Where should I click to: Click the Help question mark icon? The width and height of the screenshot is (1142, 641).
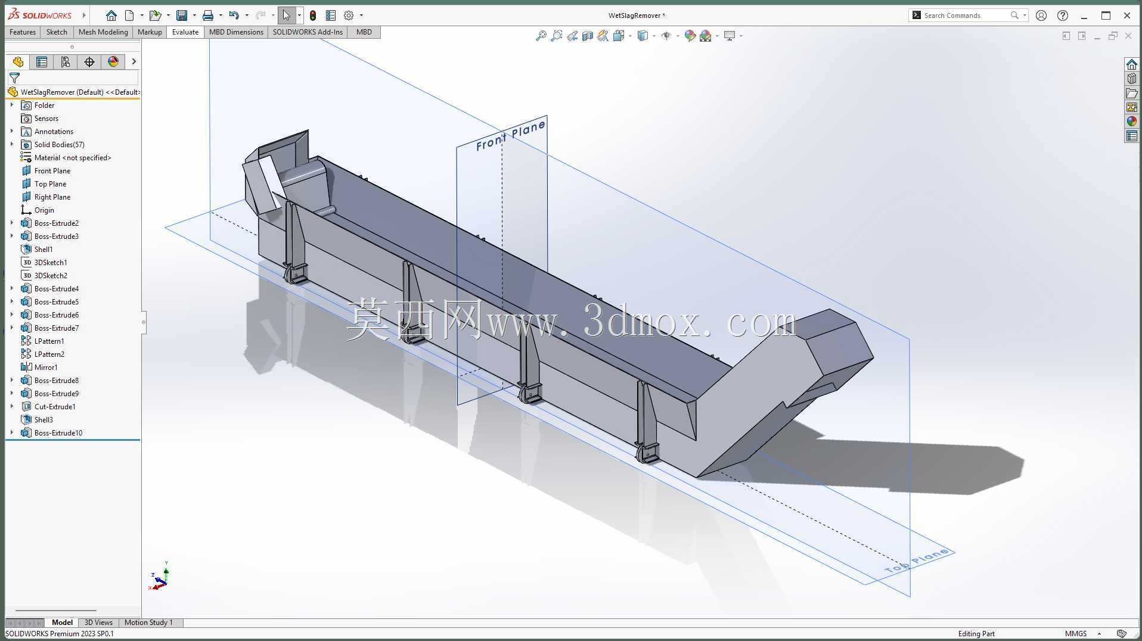(1062, 15)
